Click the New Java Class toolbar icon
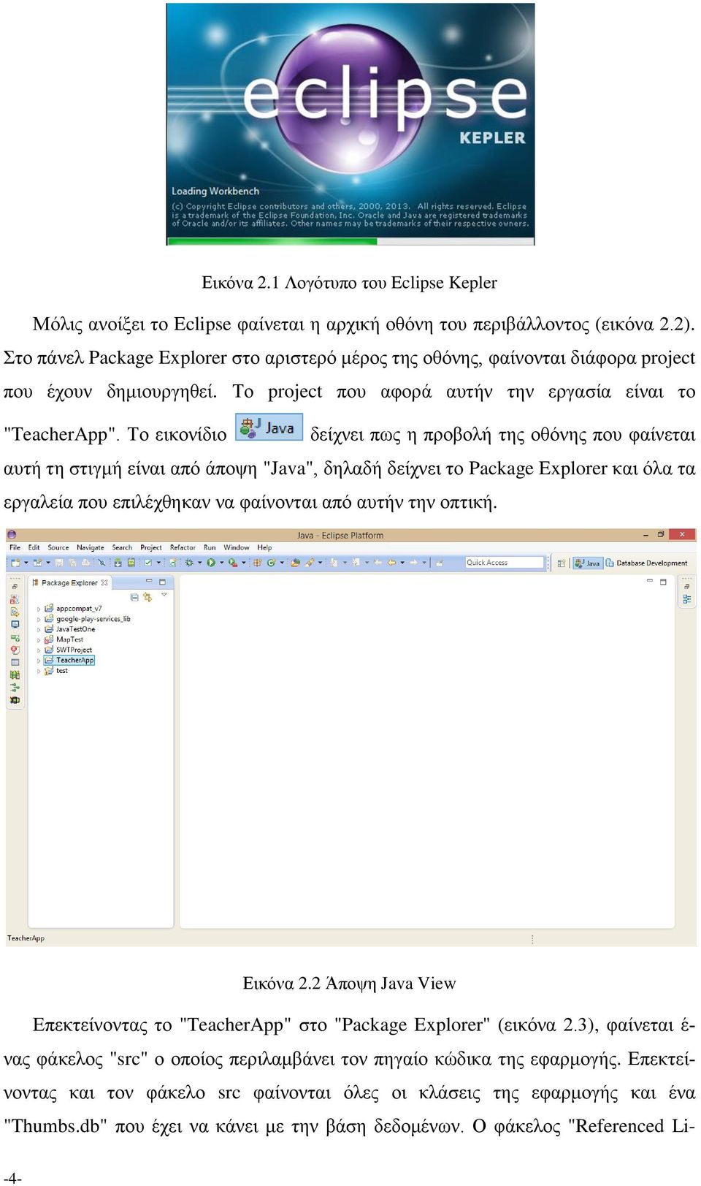This screenshot has height=1186, width=701. 271,563
